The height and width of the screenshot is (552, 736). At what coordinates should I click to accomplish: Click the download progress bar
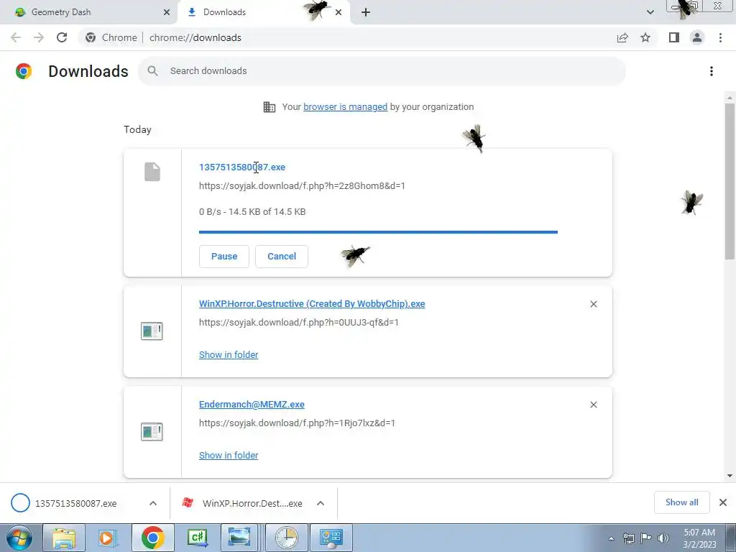(378, 232)
